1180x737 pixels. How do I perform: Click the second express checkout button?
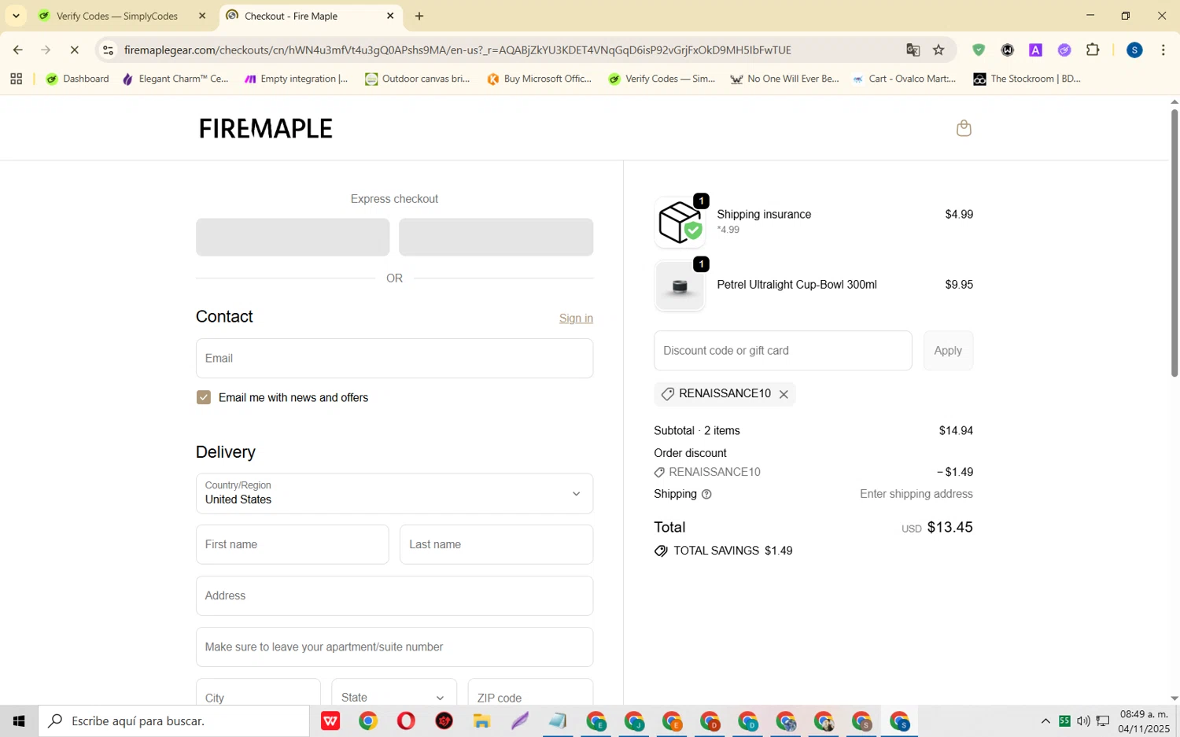[496, 237]
